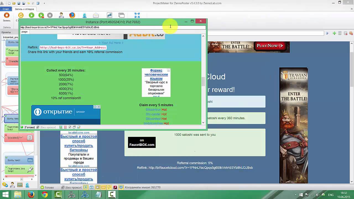This screenshot has width=354, height=199.
Task: Show hidden tray icons with the arrow
Action: coord(295,195)
